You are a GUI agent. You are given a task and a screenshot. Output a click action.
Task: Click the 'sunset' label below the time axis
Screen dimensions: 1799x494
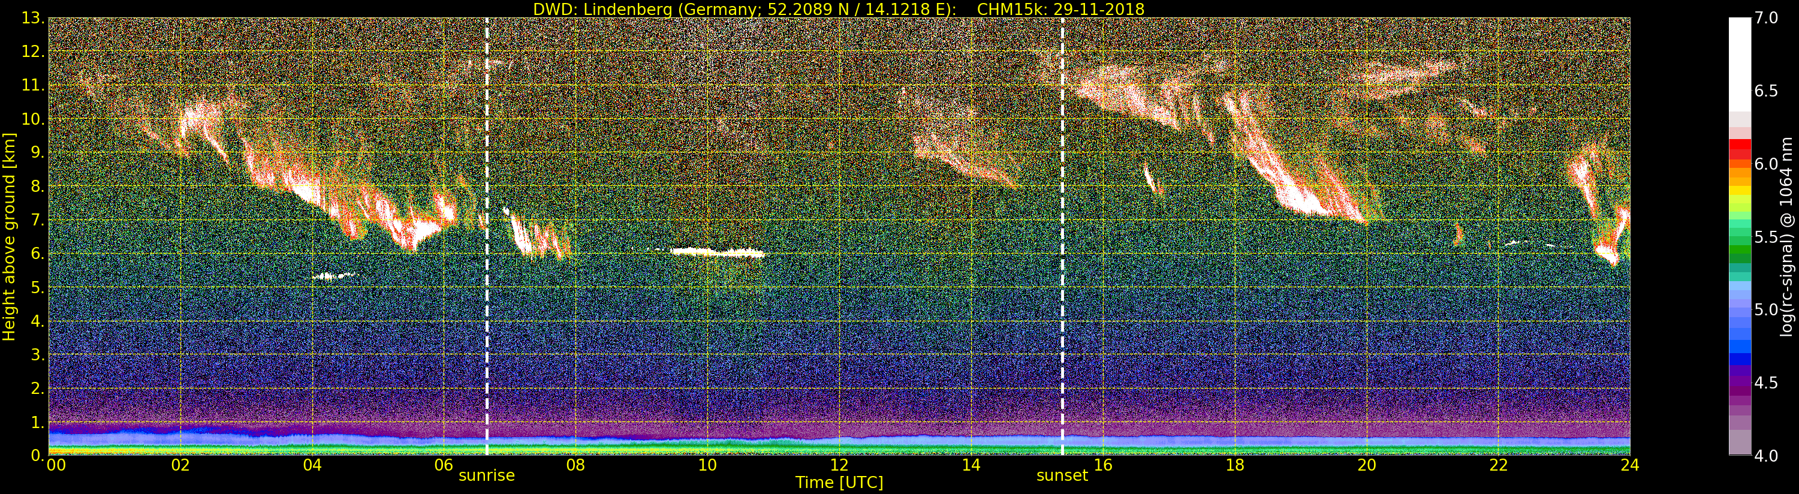1062,476
